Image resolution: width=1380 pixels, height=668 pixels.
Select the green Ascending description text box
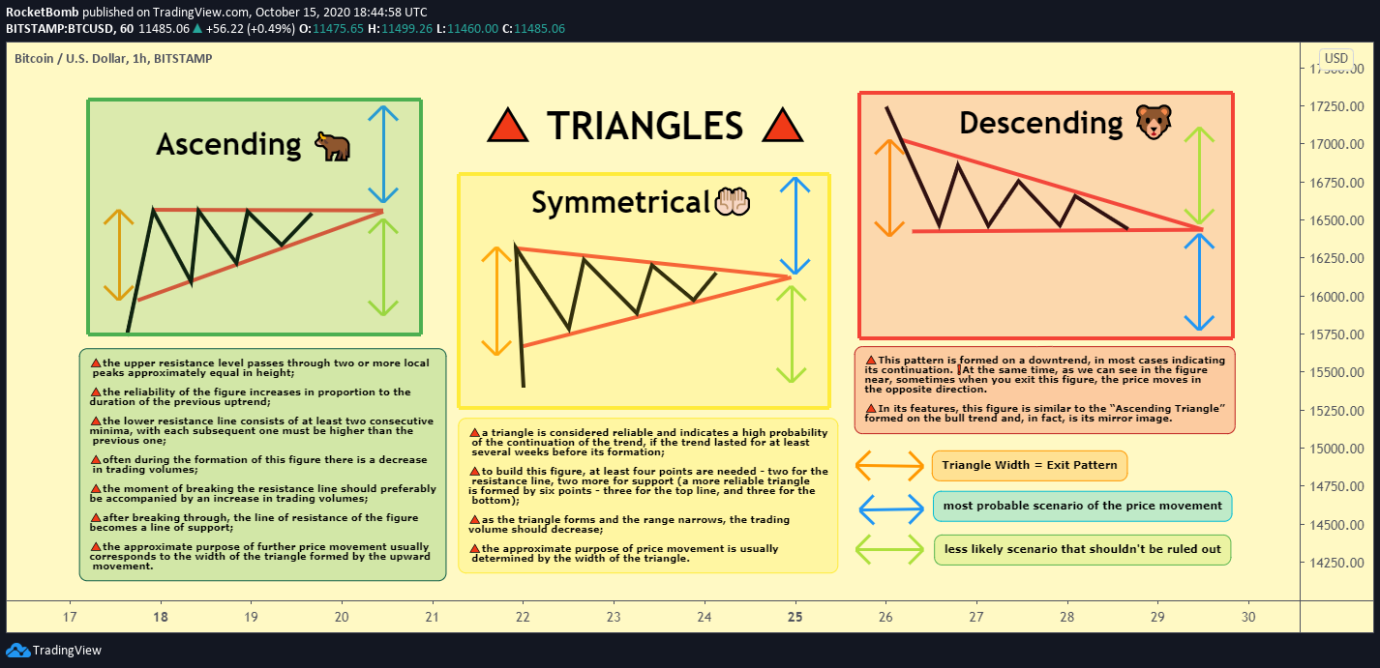262,465
